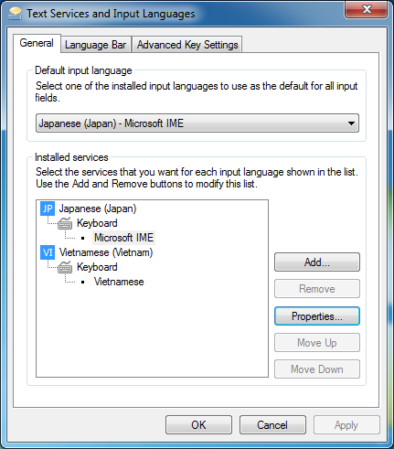The width and height of the screenshot is (394, 449).
Task: Click the JP language badge icon
Action: point(48,208)
